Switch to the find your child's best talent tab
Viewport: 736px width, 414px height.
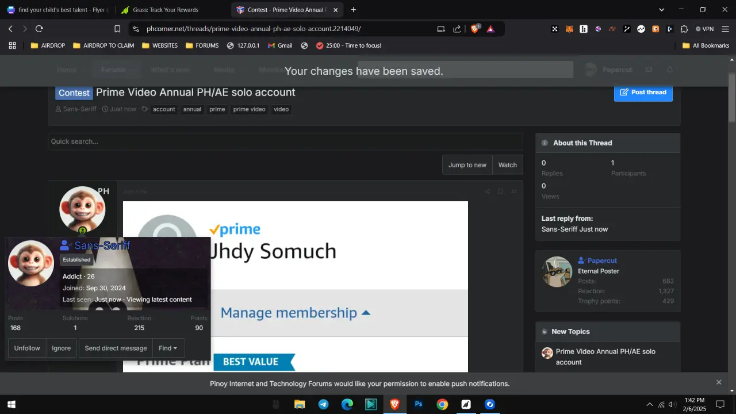pos(57,10)
